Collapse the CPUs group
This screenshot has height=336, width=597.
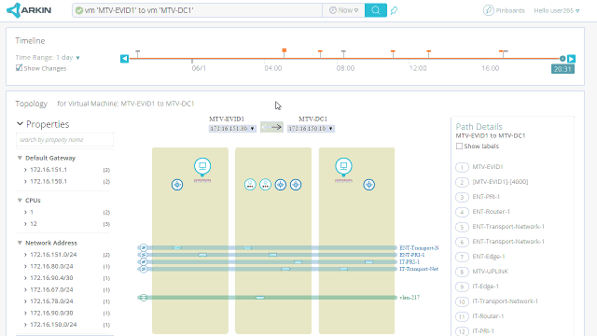(20, 200)
